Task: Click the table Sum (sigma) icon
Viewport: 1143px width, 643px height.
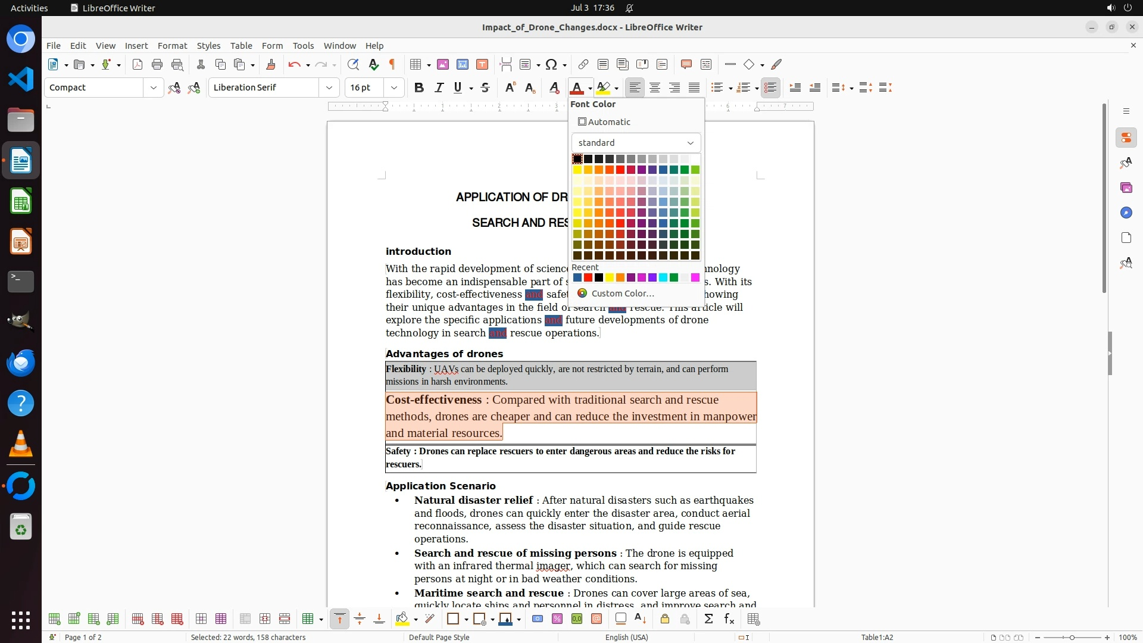Action: [x=708, y=619]
